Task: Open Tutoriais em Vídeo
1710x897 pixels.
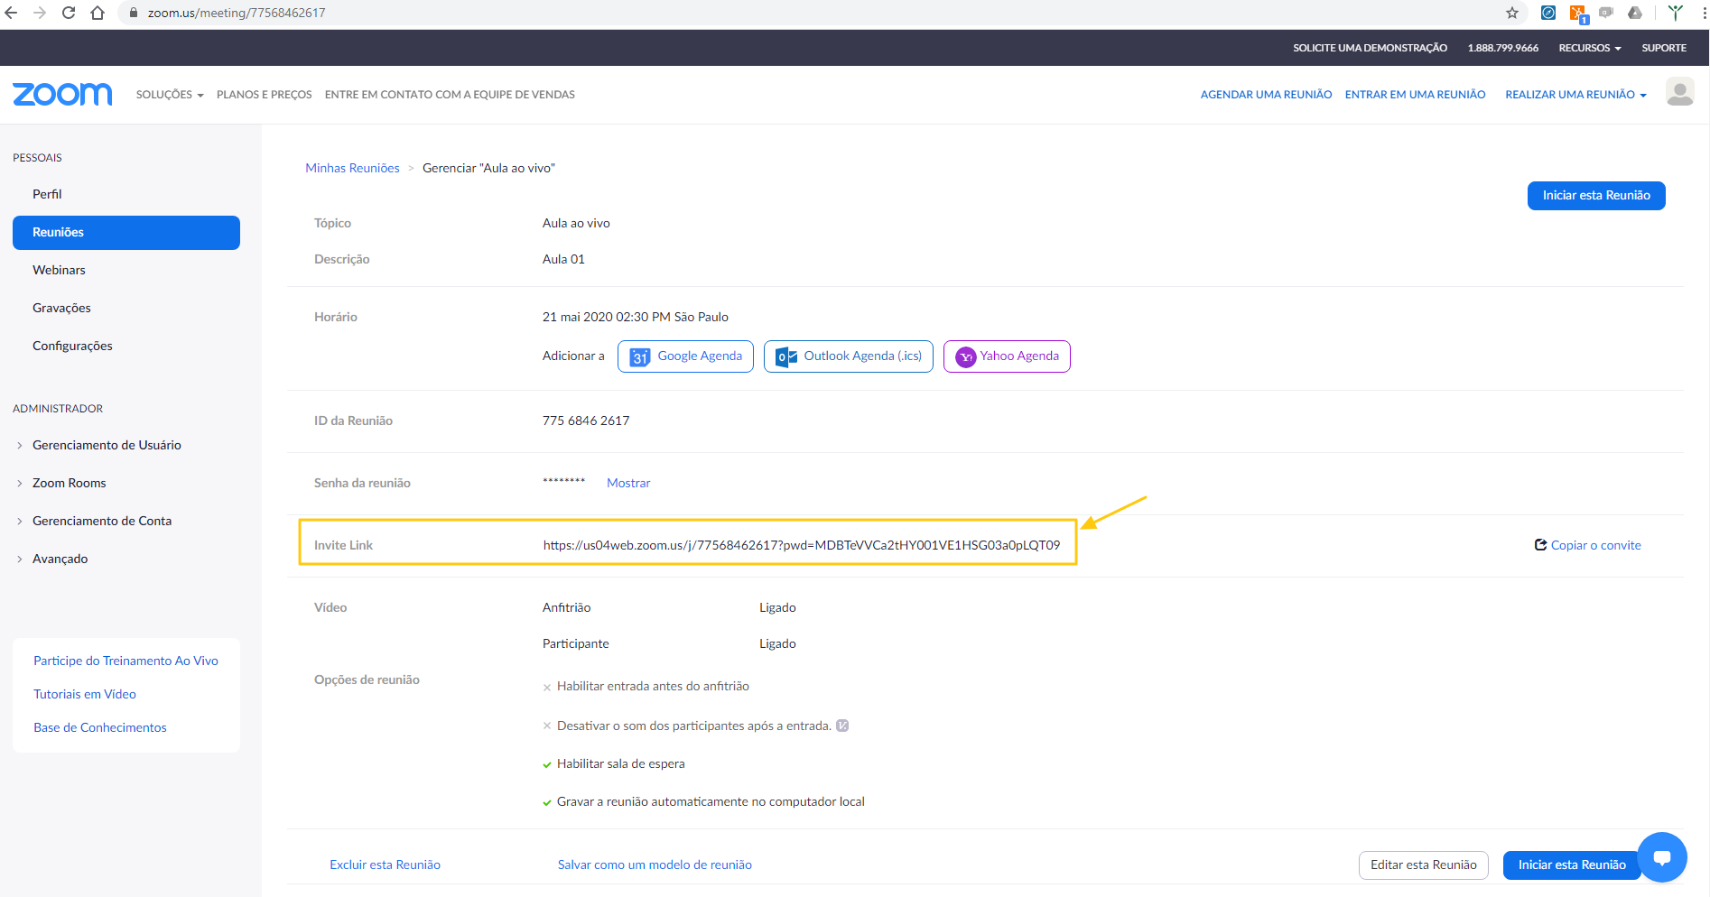Action: (85, 694)
